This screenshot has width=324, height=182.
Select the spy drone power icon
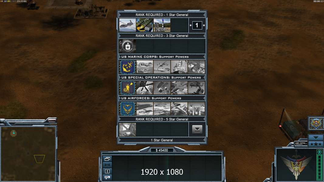coord(127,25)
